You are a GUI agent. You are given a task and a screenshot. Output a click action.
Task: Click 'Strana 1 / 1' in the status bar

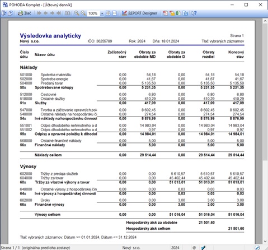pos(10,248)
